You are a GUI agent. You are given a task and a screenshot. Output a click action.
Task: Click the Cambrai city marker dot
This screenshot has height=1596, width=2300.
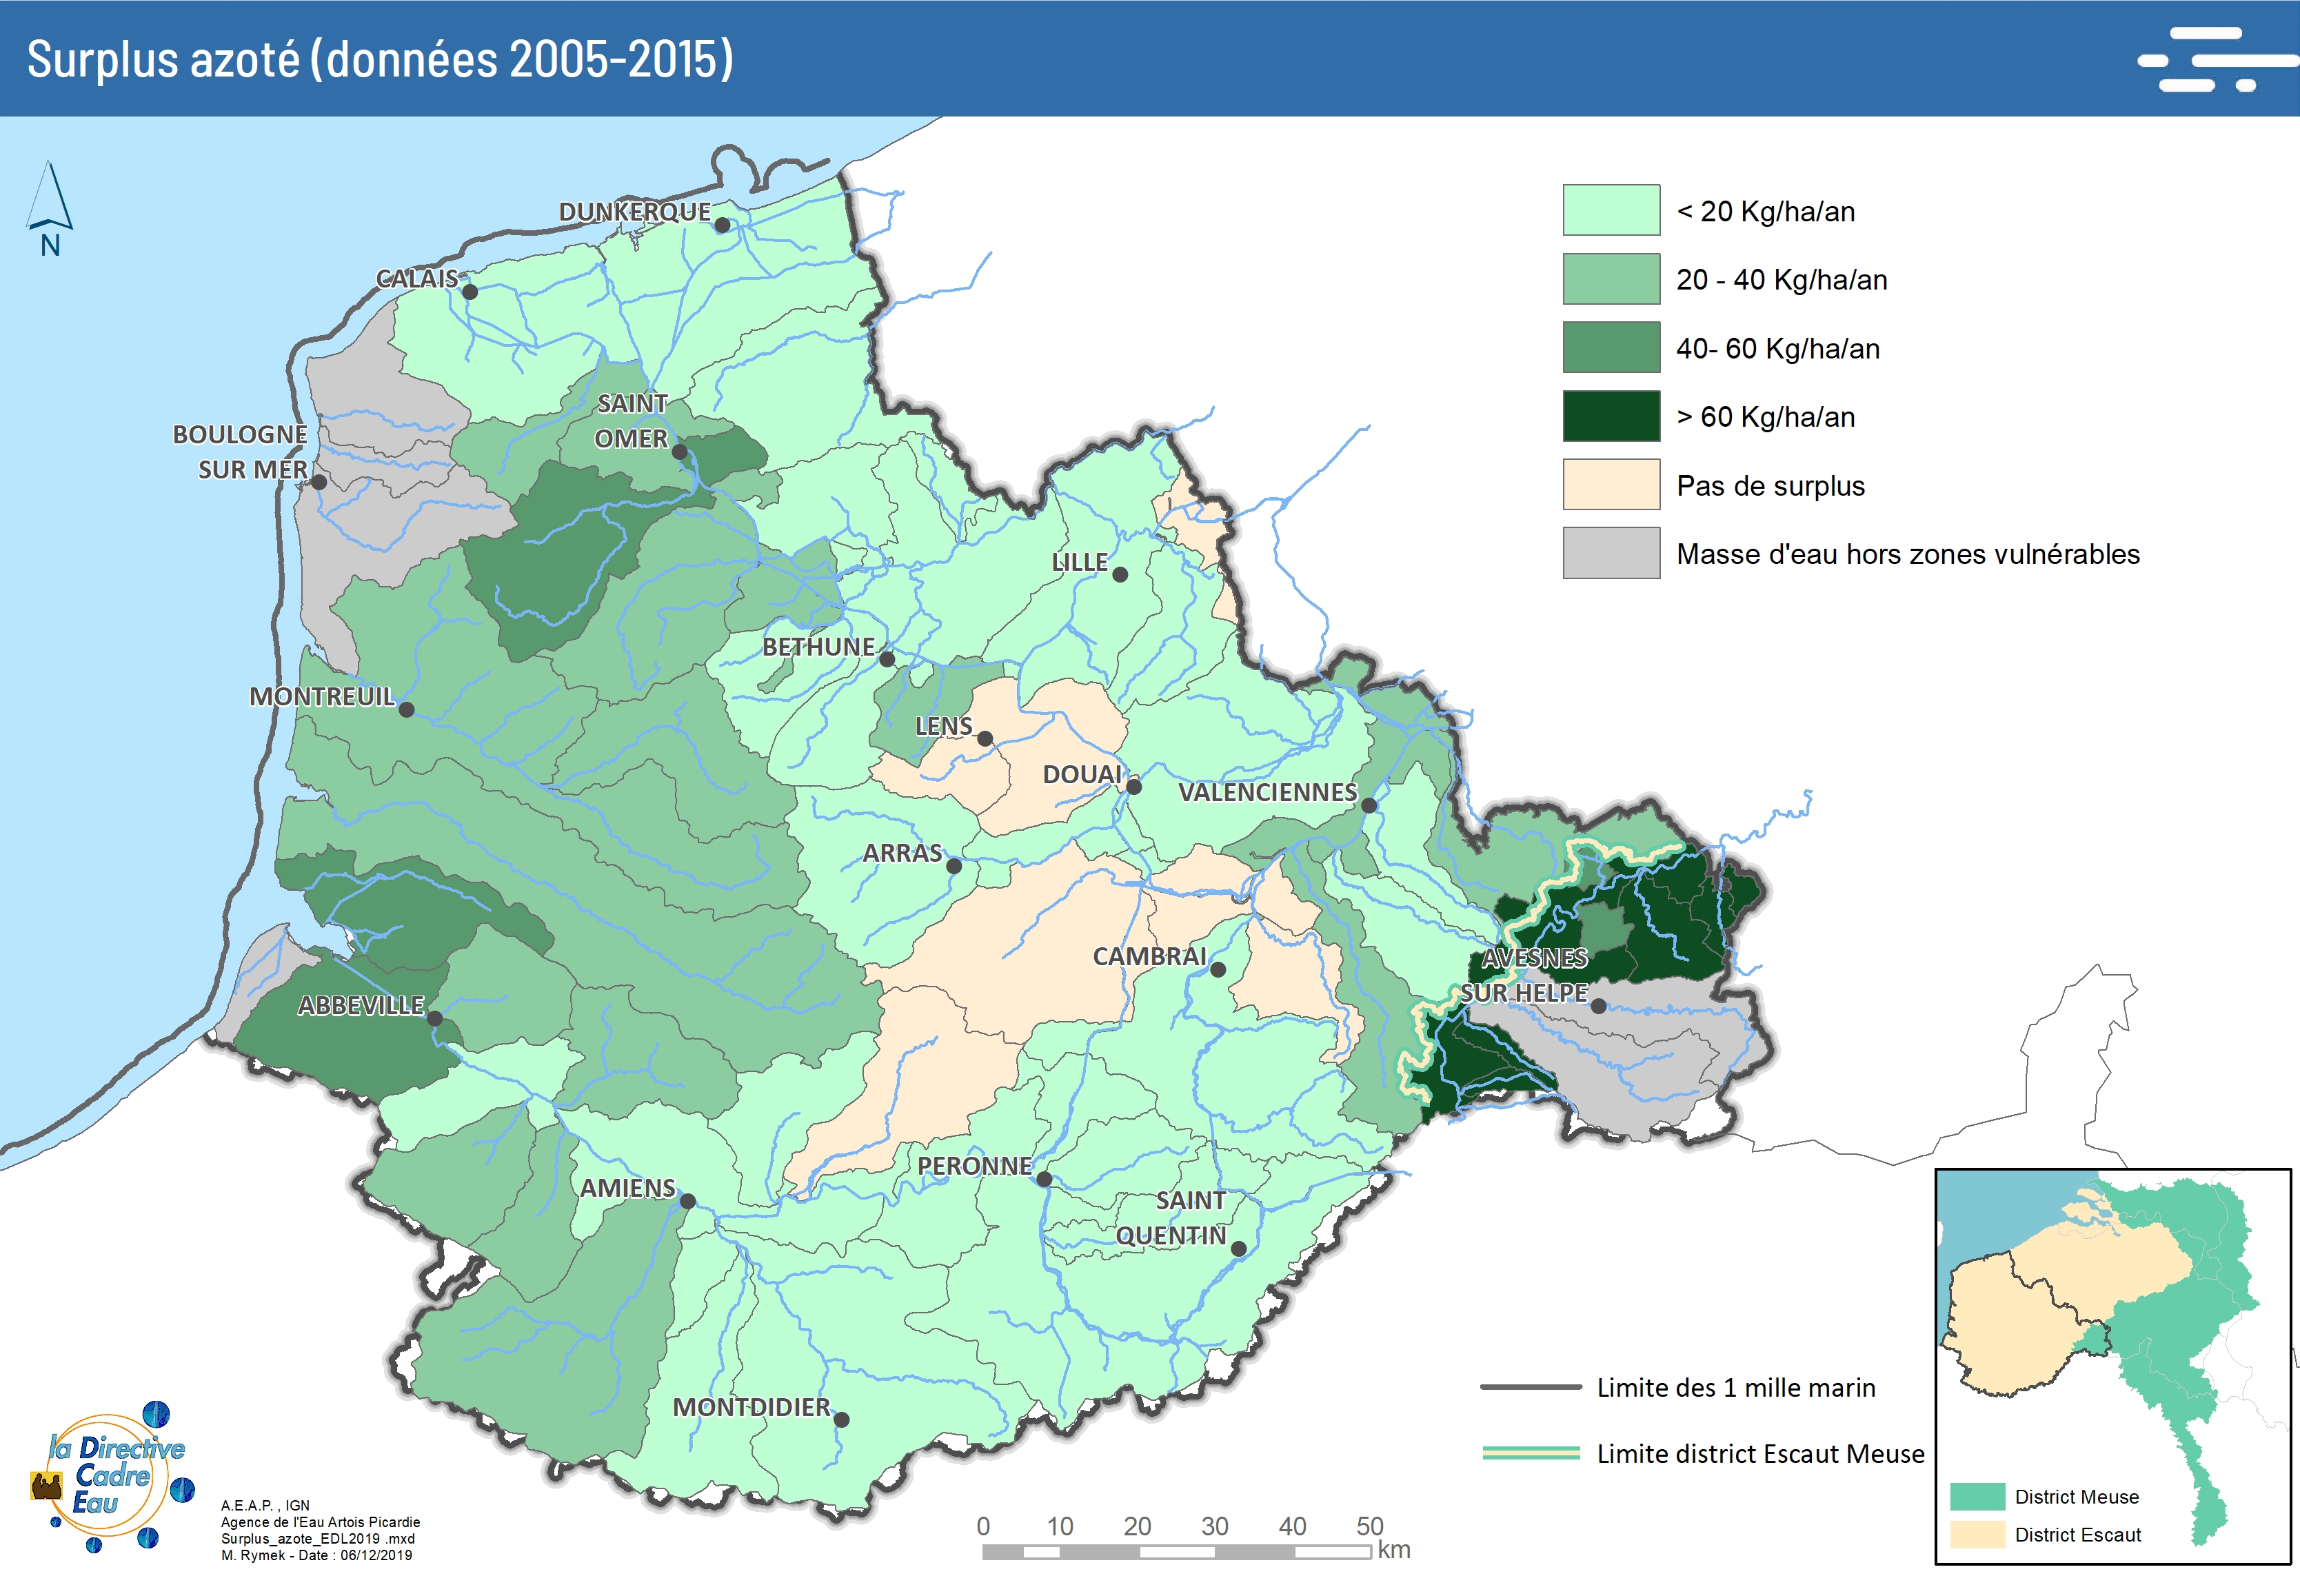click(x=1217, y=969)
